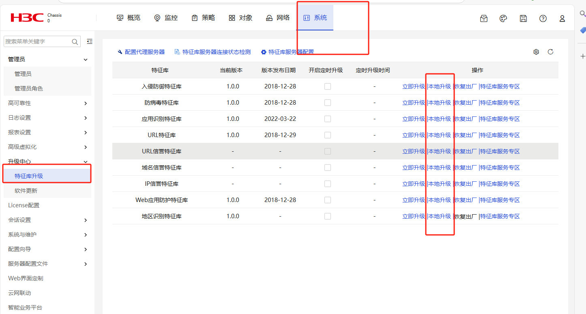Open 配置代理服务器 settings

pos(141,52)
